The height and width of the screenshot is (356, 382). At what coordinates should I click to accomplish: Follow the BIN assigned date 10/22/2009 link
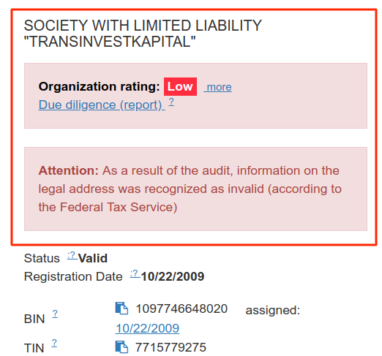pos(147,328)
